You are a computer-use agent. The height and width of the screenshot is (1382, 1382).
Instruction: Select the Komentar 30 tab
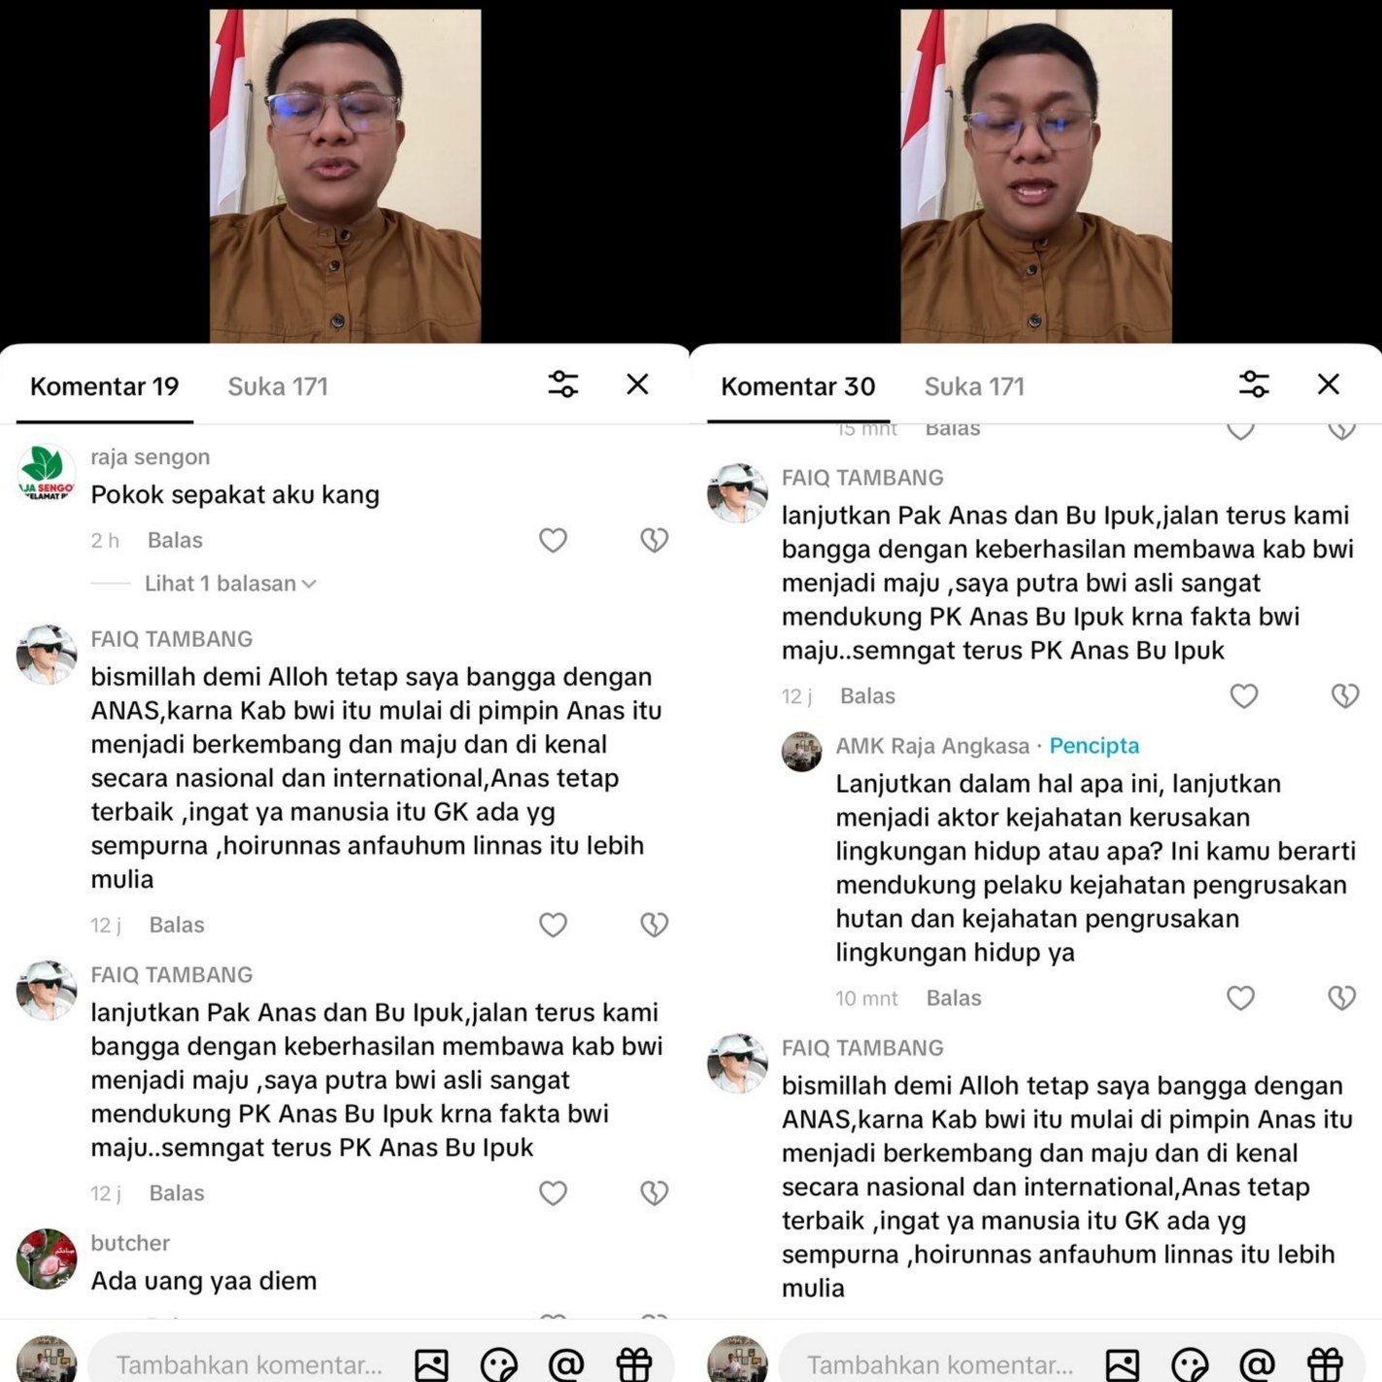[x=798, y=387]
